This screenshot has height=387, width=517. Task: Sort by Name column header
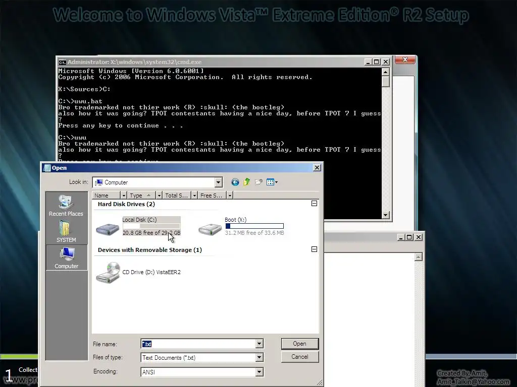106,196
